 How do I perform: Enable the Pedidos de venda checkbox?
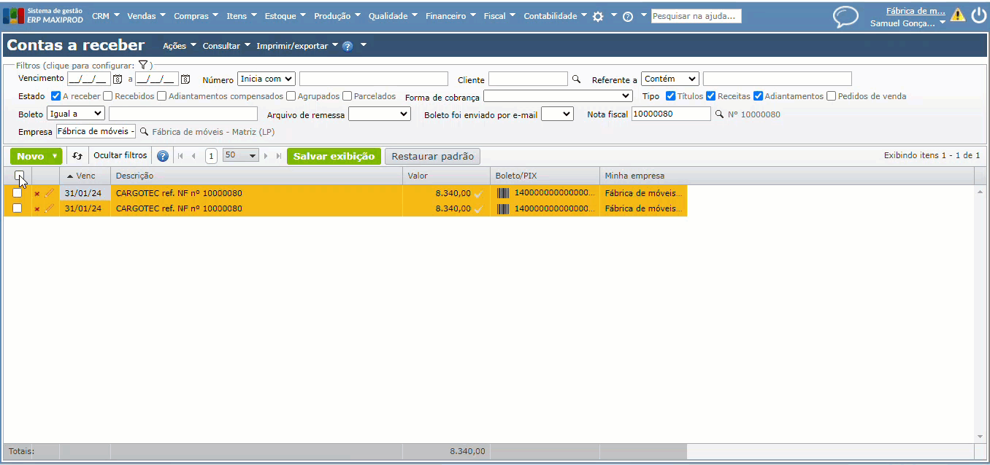pos(832,96)
